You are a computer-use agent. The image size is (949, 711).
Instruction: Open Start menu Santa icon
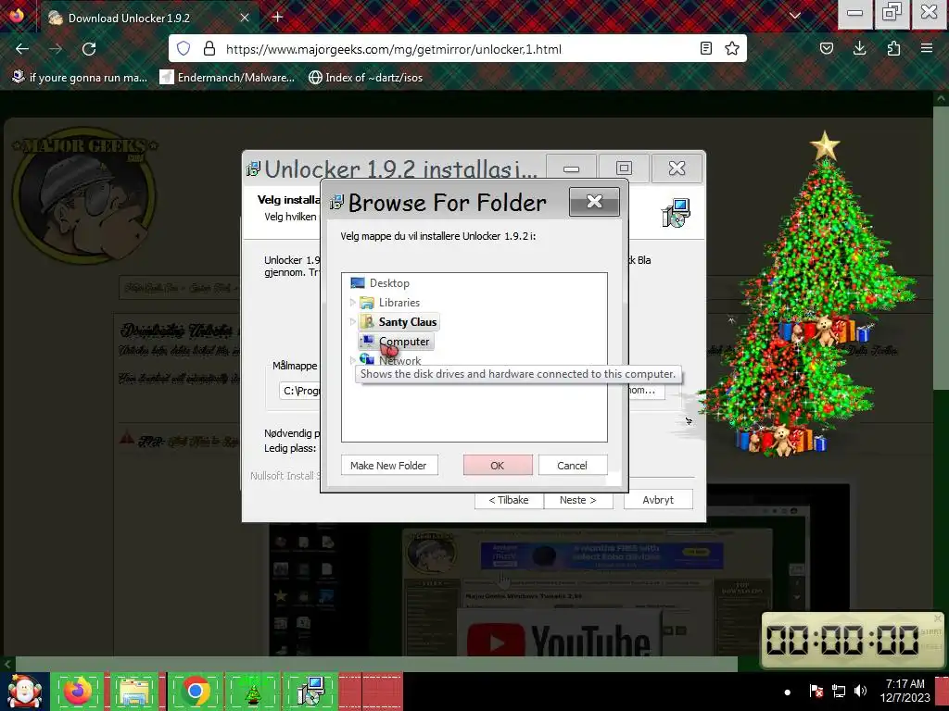(x=24, y=692)
